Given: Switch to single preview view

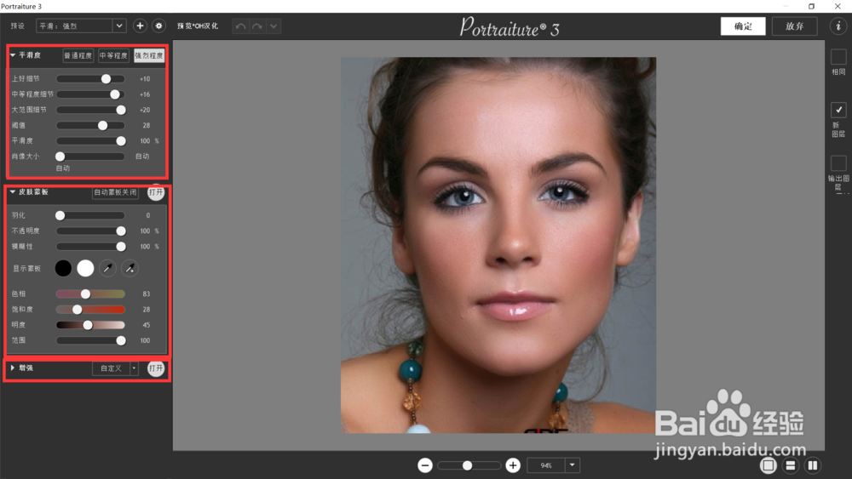Looking at the screenshot, I should point(768,465).
